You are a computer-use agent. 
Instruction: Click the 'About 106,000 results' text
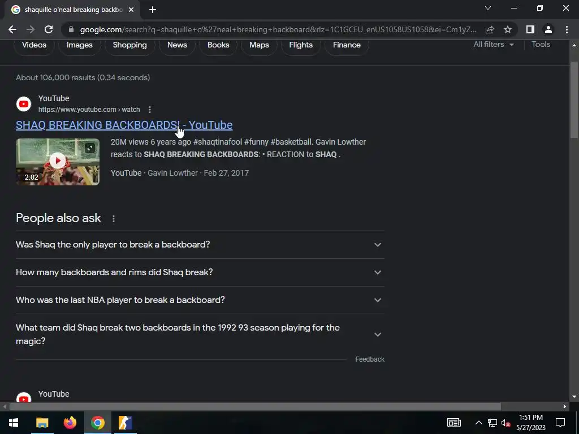tap(83, 77)
